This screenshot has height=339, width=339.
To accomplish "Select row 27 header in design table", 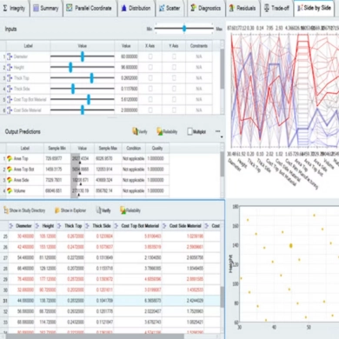I will point(5,258).
